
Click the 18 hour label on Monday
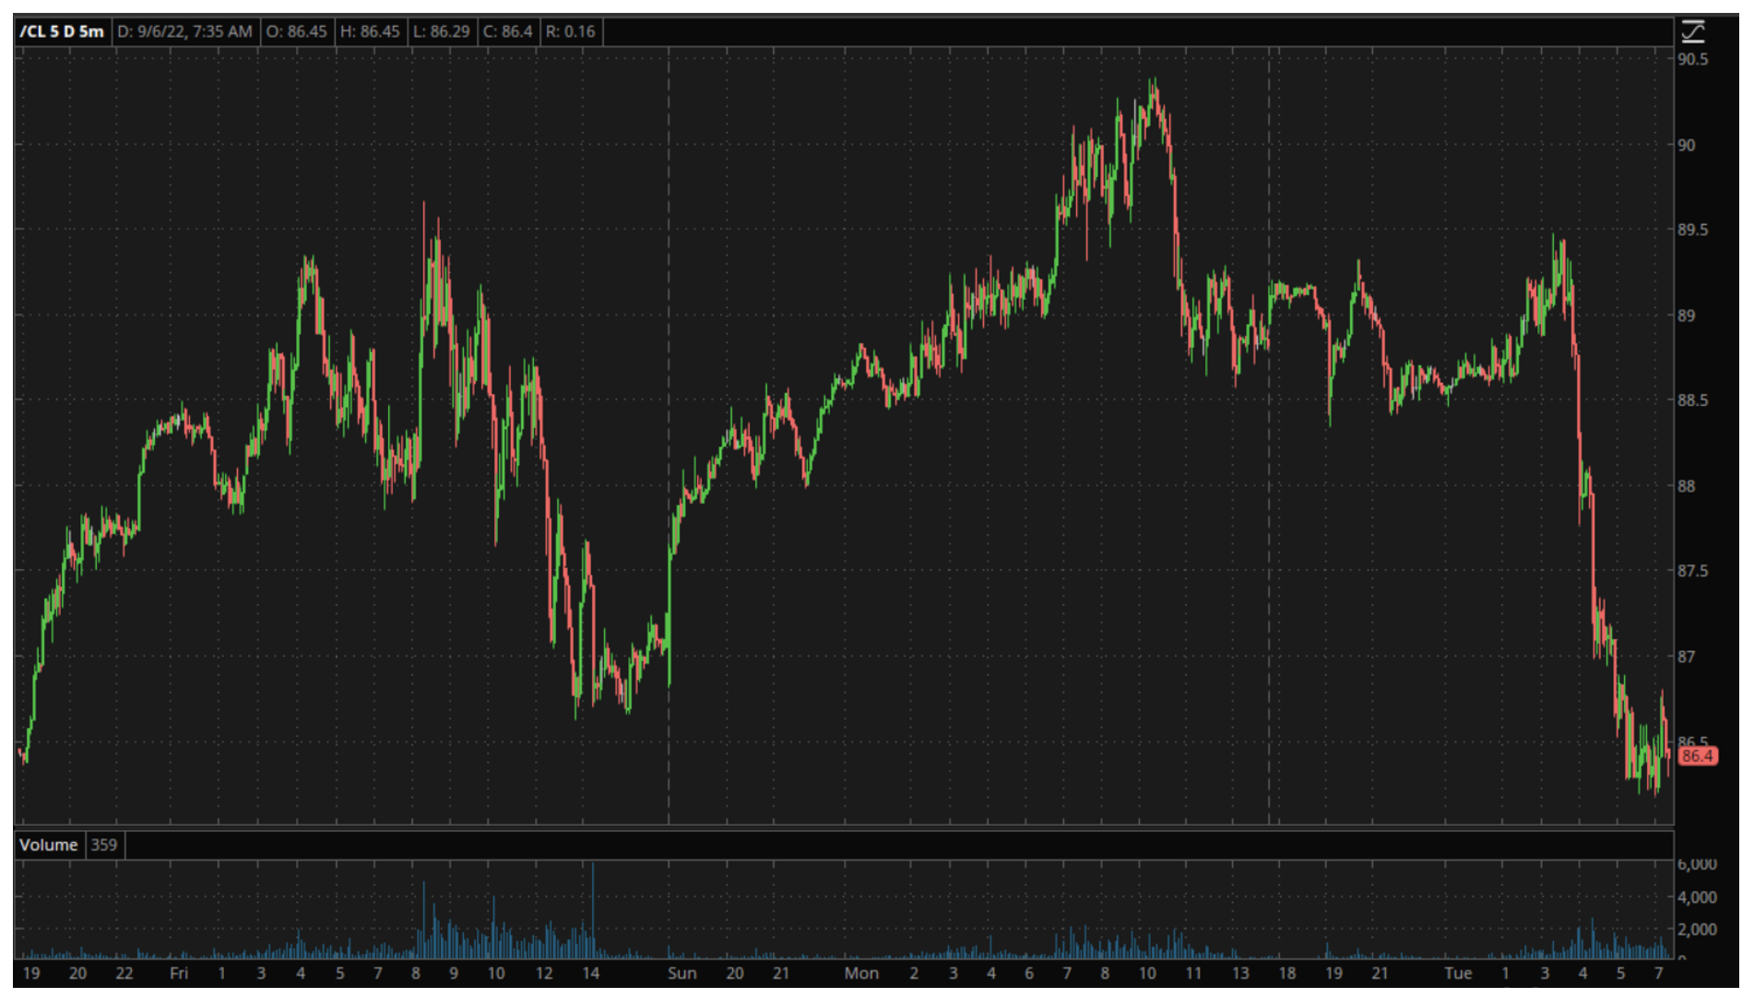tap(1286, 973)
